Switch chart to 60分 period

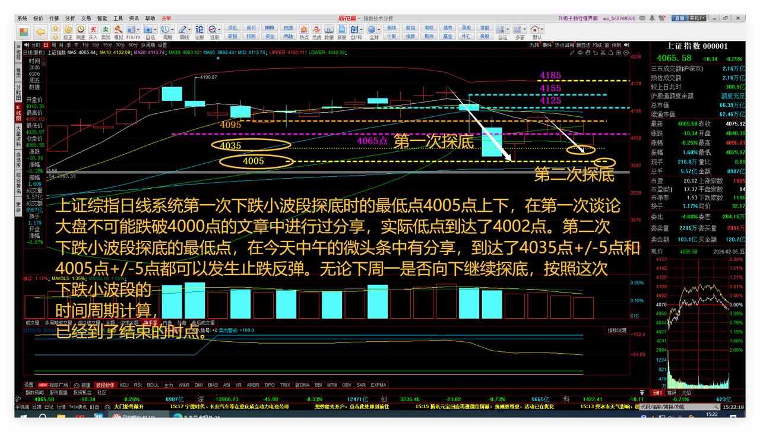click(133, 45)
